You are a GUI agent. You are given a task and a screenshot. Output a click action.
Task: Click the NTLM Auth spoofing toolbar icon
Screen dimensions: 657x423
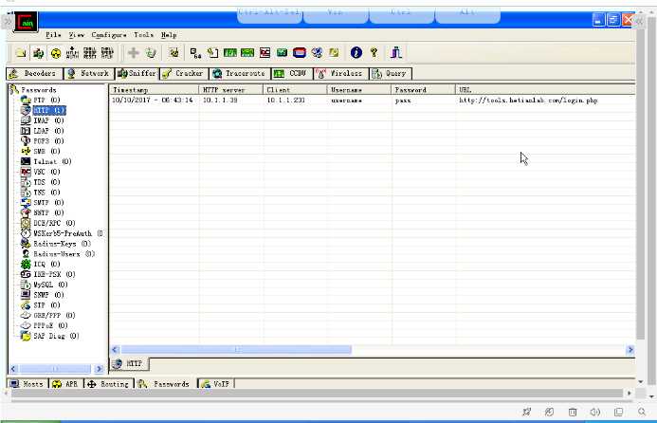[72, 53]
